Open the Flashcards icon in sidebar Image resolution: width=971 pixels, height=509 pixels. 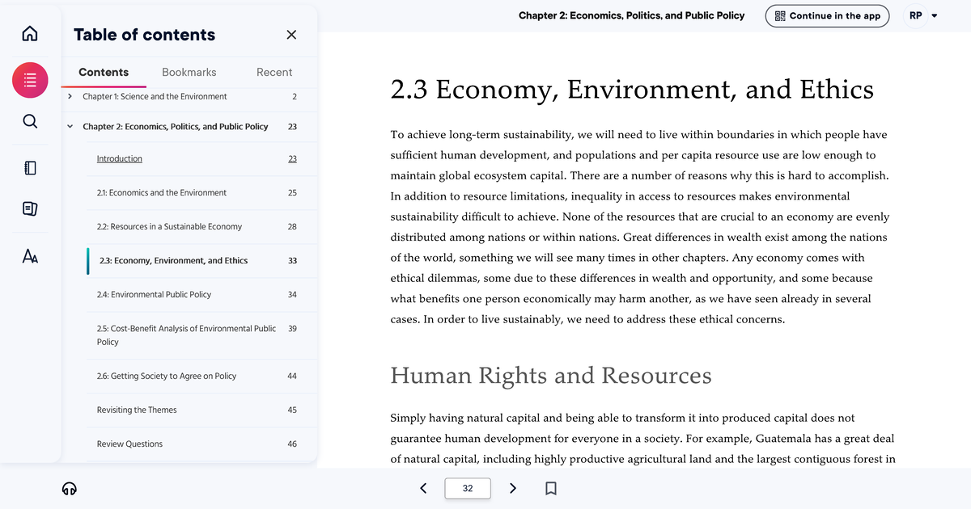(30, 209)
